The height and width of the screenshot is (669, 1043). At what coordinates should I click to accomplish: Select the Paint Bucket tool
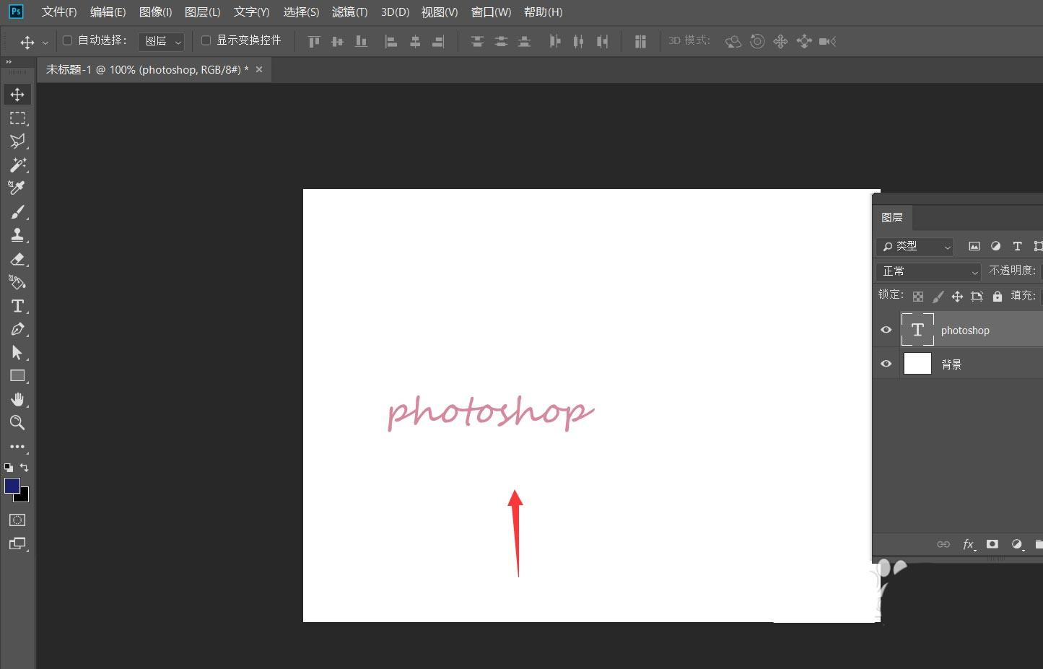coord(17,282)
